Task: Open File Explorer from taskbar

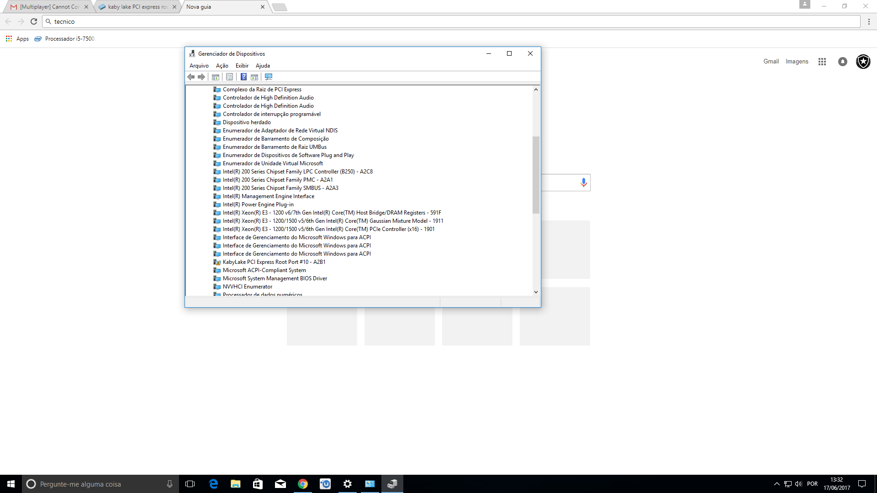Action: pos(236,484)
